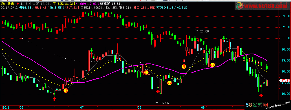Image resolution: width=291 pixels, height=110 pixels.
Task: Click the red up-arrow buy signal in June
Action: coord(54,99)
